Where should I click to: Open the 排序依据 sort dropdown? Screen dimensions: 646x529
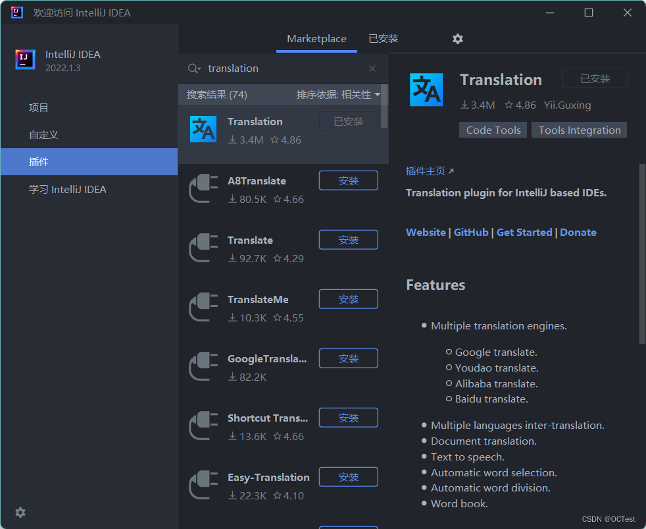click(x=338, y=95)
